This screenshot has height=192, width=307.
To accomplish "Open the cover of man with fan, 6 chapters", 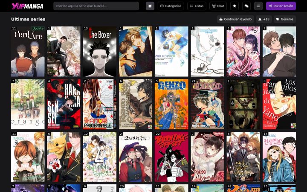I will coord(136,104).
